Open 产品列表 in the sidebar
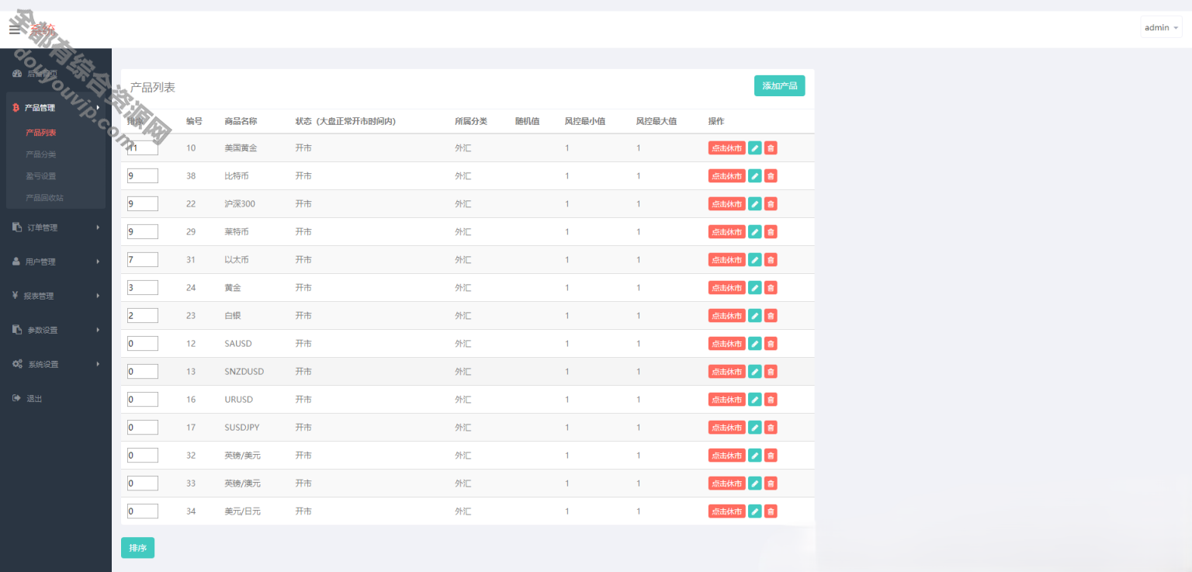 (x=40, y=133)
